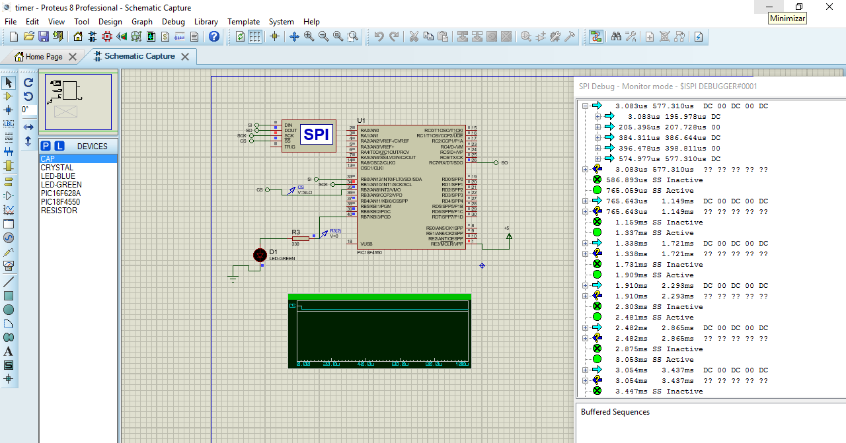Save the project with the floppy disk icon

(x=44, y=36)
